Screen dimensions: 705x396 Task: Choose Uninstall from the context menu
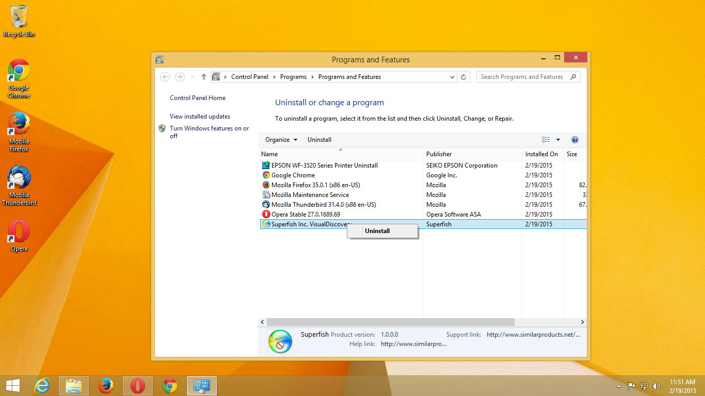pyautogui.click(x=382, y=231)
